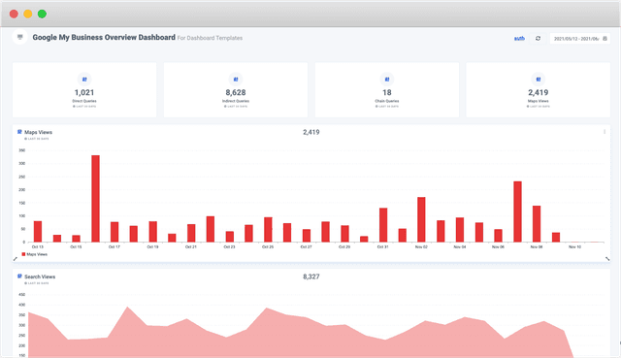Click the Maps Views legend red swatch
Image resolution: width=621 pixels, height=358 pixels.
pos(23,254)
